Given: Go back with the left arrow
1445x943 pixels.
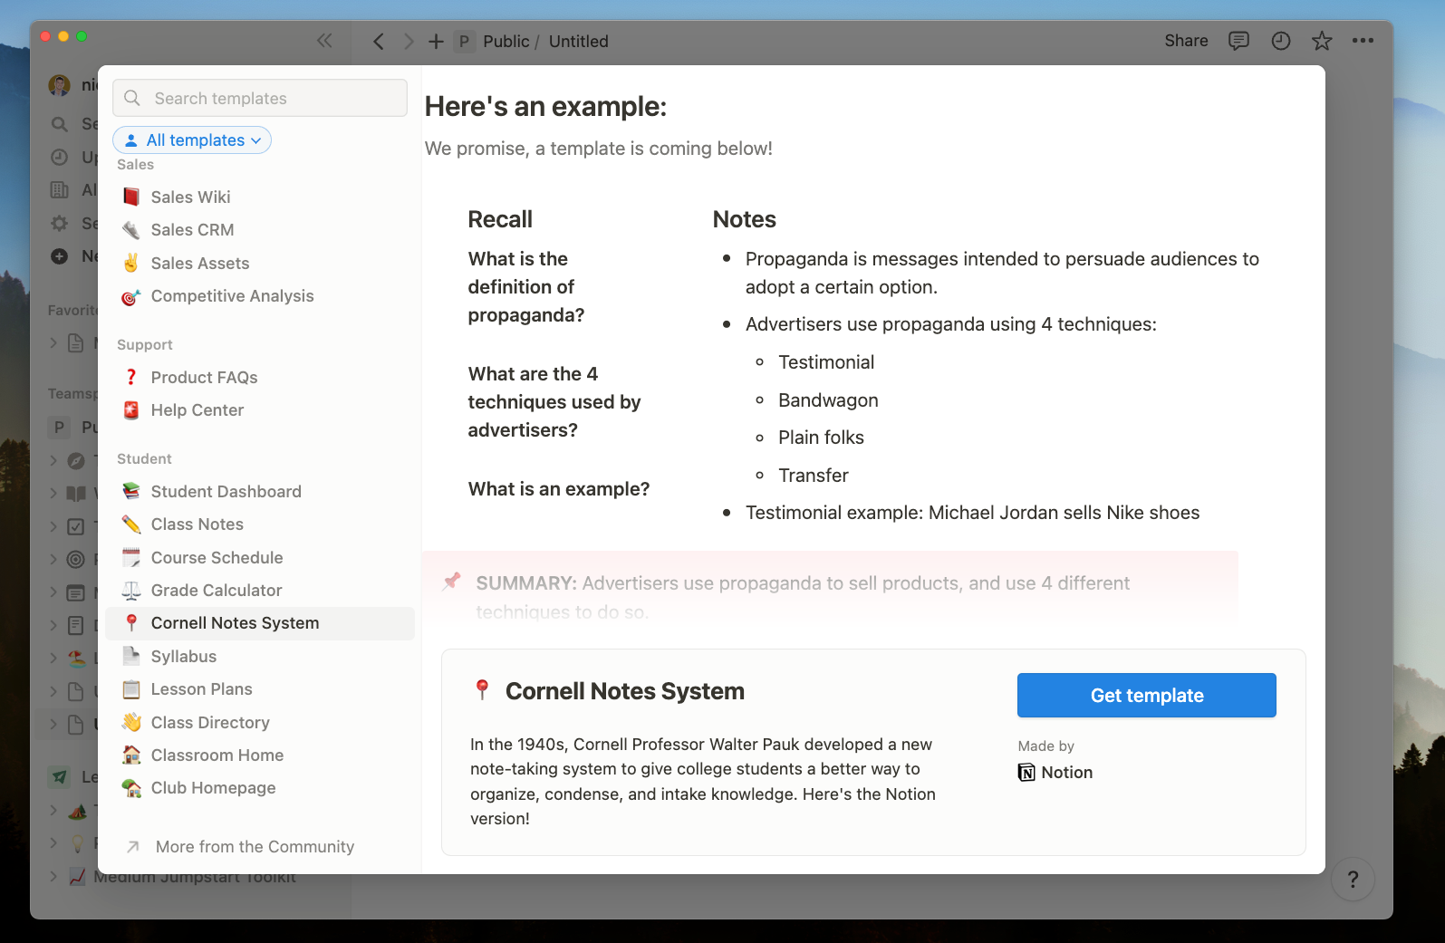Looking at the screenshot, I should pyautogui.click(x=379, y=42).
